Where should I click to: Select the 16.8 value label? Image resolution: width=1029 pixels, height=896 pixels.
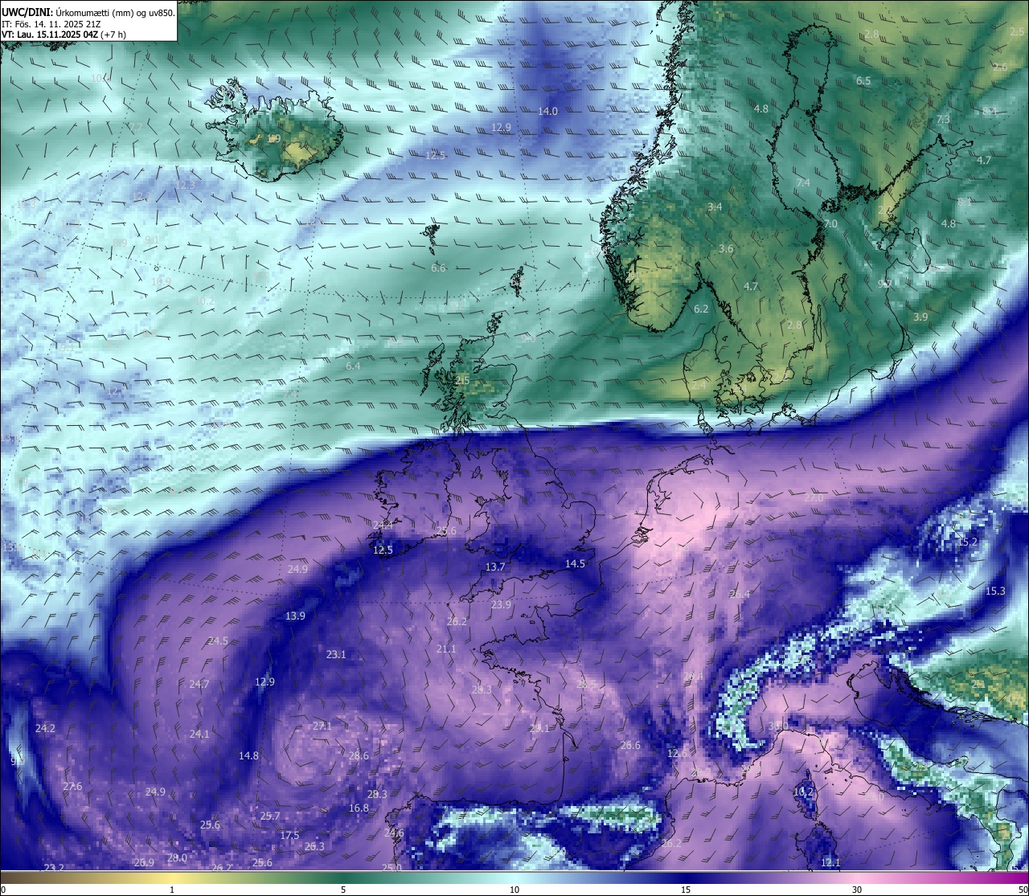click(359, 808)
